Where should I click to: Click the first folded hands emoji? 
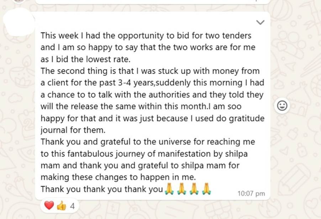pyautogui.click(x=170, y=189)
